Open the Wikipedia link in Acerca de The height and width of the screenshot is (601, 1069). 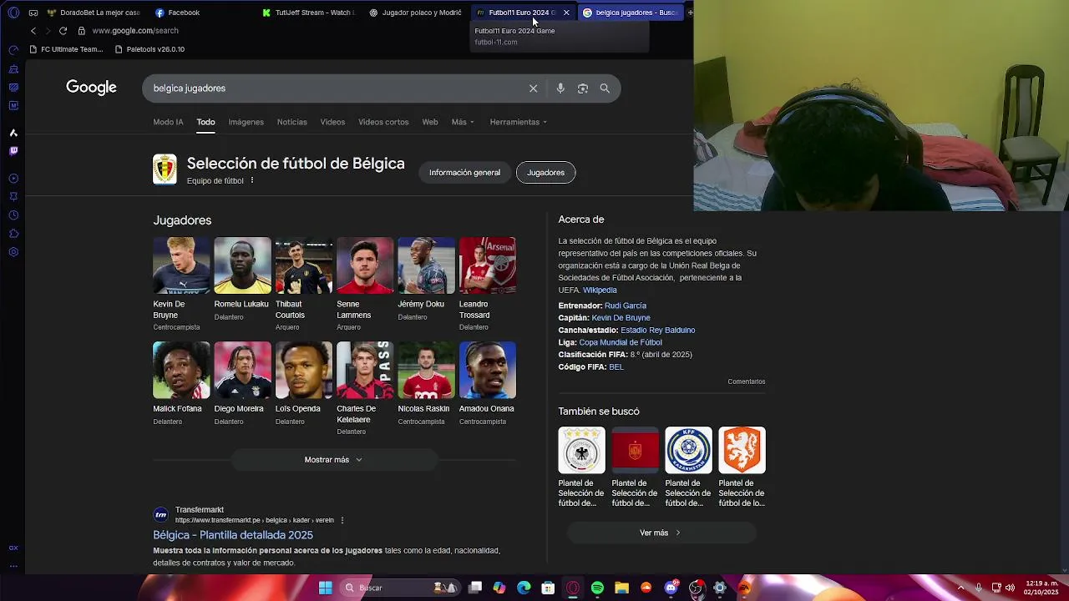pos(600,290)
